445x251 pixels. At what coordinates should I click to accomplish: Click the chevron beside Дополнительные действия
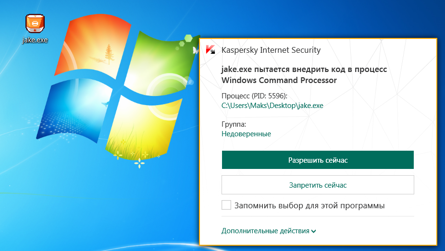[314, 231]
